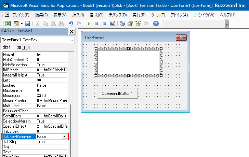The width and height of the screenshot is (249, 157).
Task: Expand the TextBox1 object selector combo box
Action: (x=72, y=40)
